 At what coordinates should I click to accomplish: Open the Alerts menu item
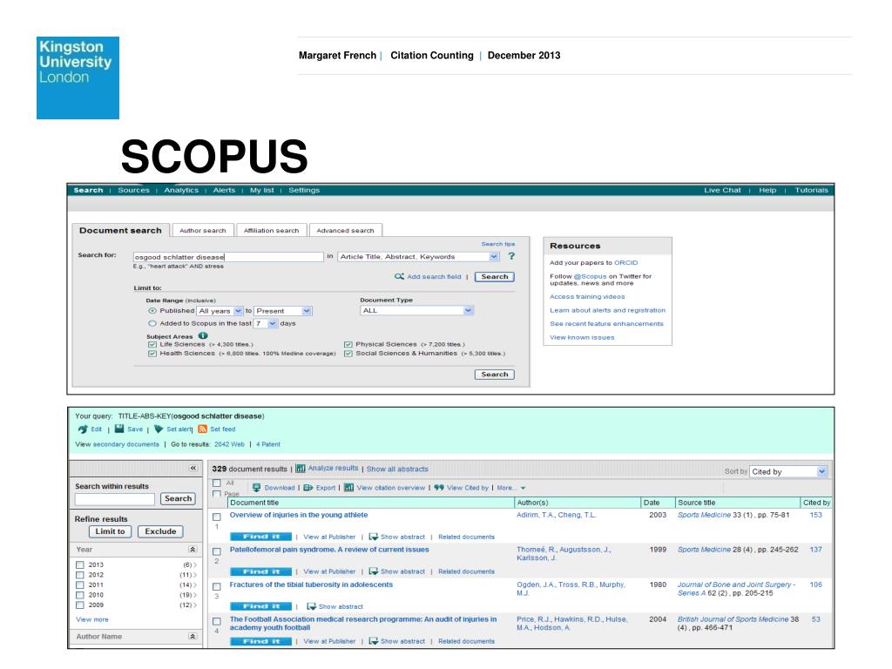click(x=224, y=190)
